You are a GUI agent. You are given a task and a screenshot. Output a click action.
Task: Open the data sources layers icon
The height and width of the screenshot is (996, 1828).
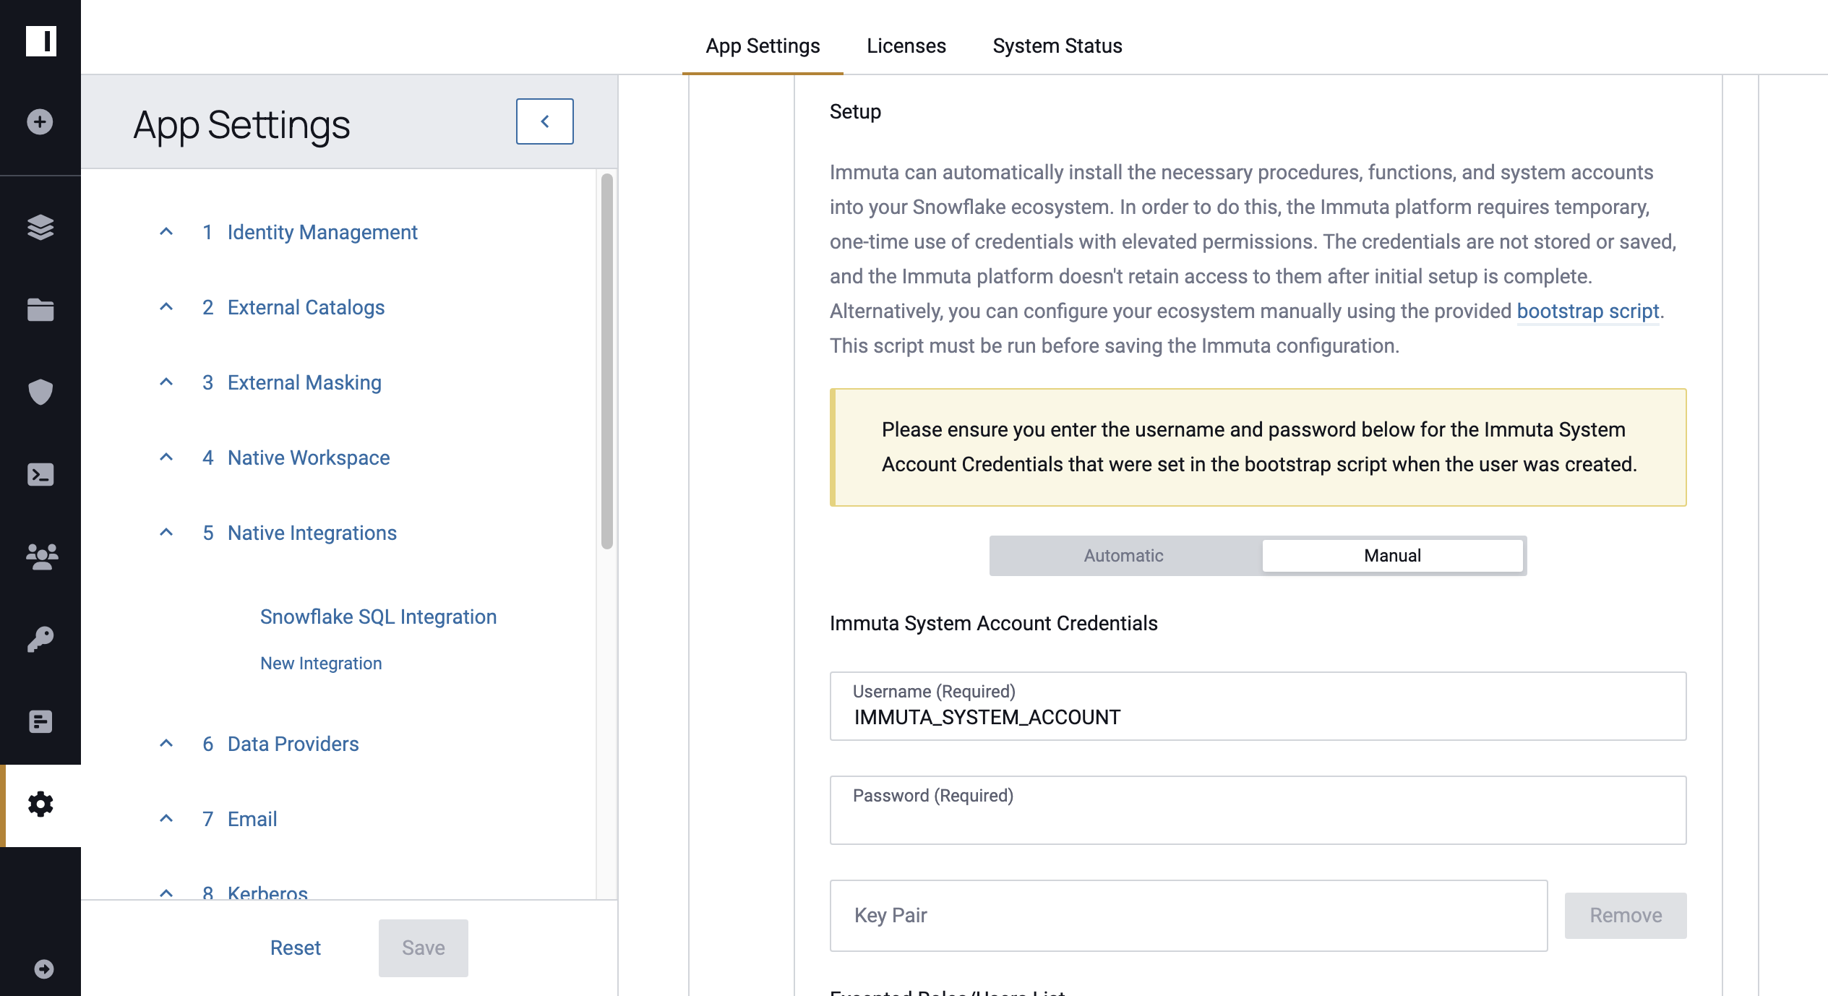(x=40, y=227)
